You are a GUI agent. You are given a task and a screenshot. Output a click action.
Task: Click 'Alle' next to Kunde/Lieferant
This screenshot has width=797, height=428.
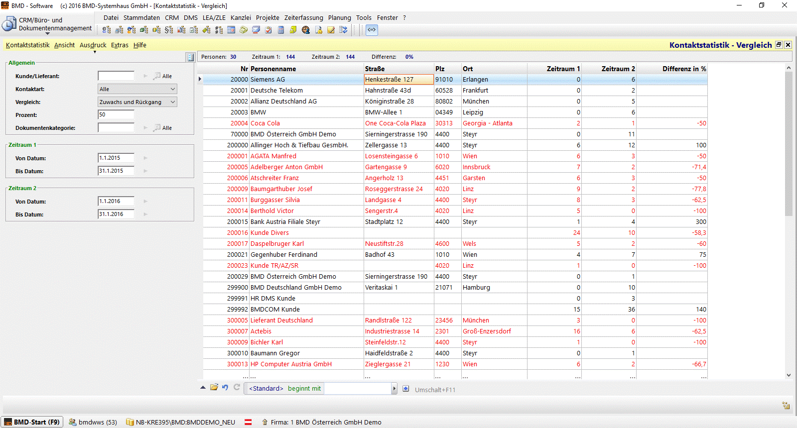pos(166,76)
